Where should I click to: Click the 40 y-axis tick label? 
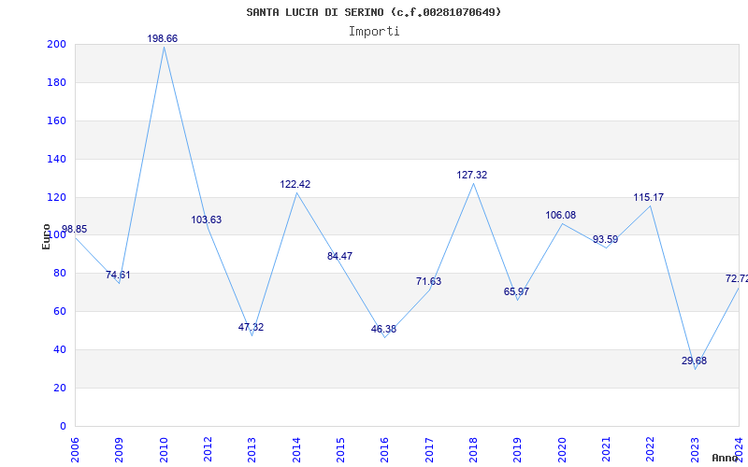click(x=60, y=349)
